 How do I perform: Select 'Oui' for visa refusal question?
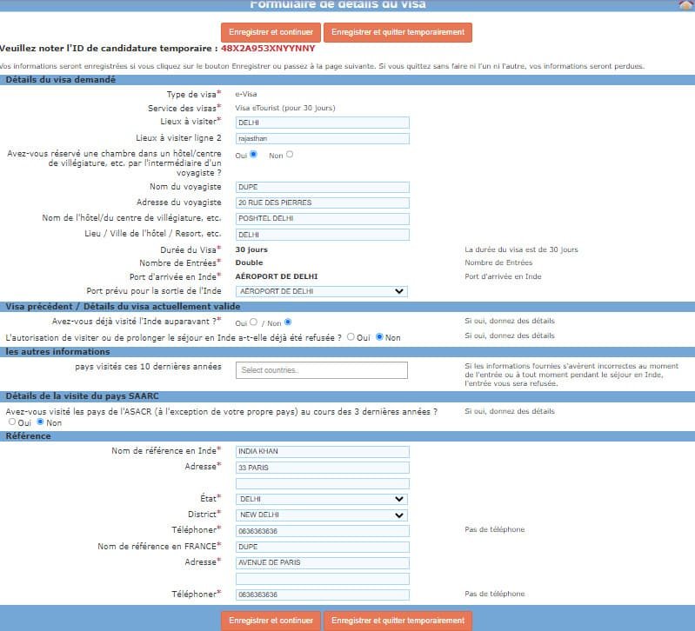click(351, 337)
